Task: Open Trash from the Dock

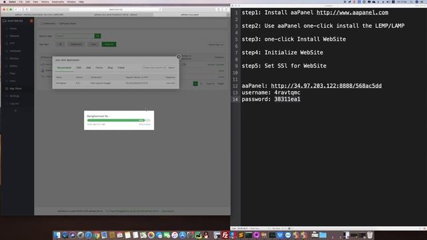Action: [370, 235]
